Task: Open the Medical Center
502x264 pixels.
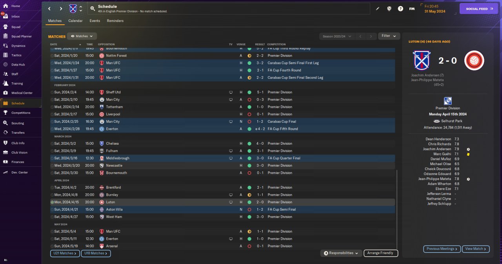Action: [x=22, y=93]
